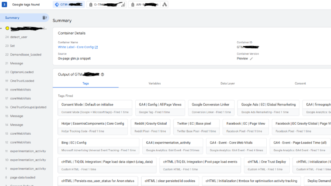Open the GA4 - Event - Core Web Vitals tag
Image resolution: width=331 pixels, height=186 pixels.
[236, 146]
